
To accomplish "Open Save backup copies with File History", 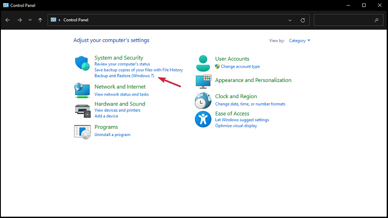I will (139, 70).
